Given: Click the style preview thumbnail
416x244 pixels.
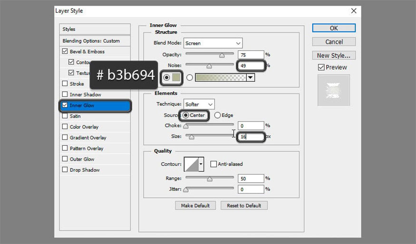Looking at the screenshot, I should click(334, 90).
